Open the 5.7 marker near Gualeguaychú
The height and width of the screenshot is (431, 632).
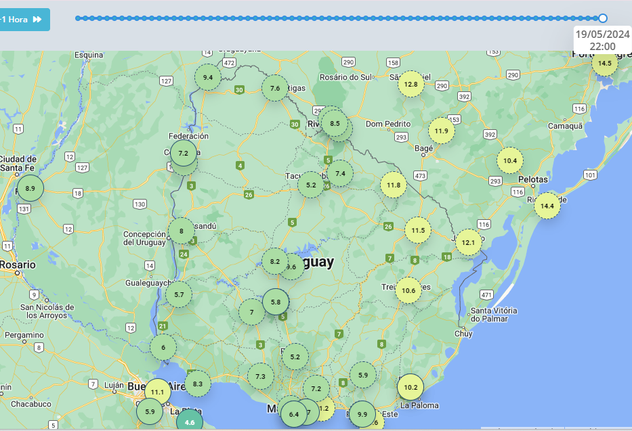(179, 294)
